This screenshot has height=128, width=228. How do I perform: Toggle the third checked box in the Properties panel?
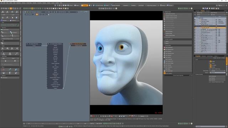pos(211,65)
